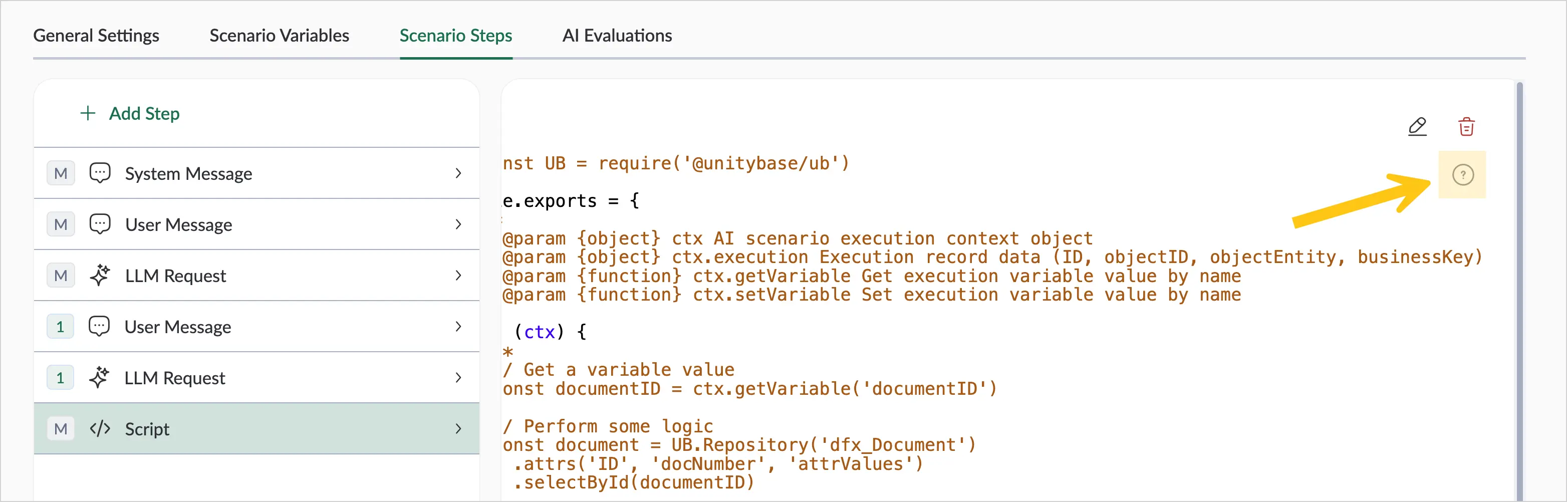Click the ctx.getVariable('documentID') code line
Image resolution: width=1567 pixels, height=502 pixels.
coord(750,388)
